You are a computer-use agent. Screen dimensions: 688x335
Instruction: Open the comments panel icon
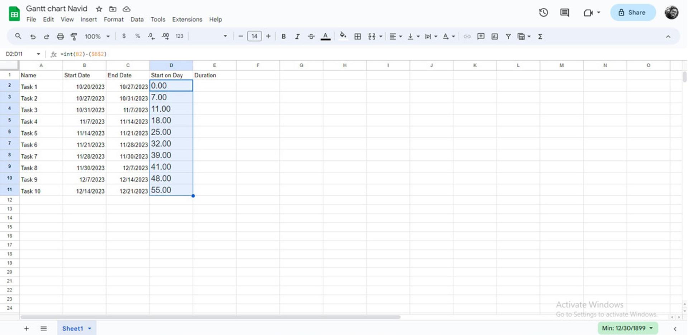pos(564,13)
